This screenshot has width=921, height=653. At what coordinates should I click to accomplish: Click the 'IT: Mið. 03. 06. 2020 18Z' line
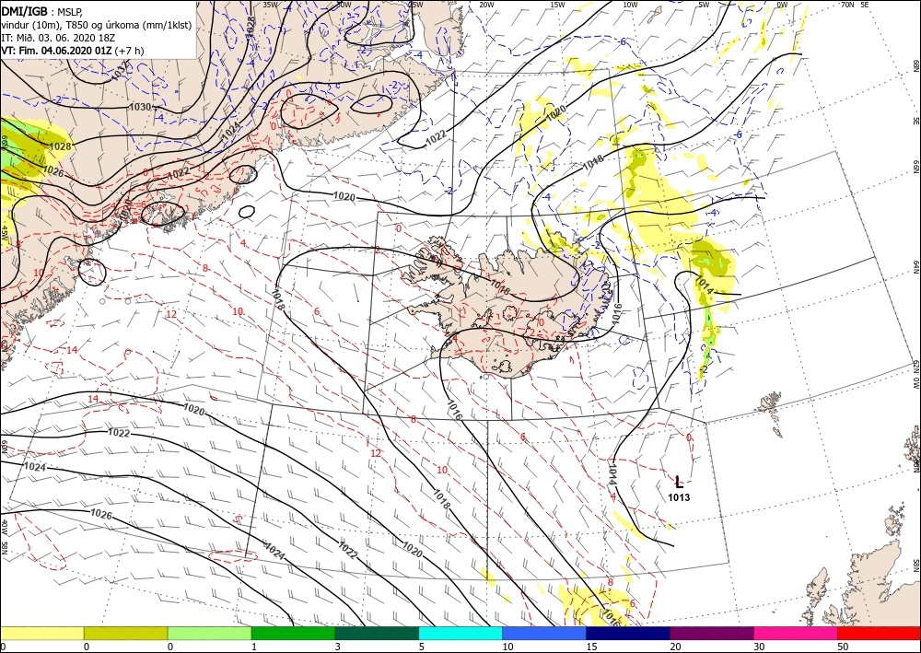click(x=57, y=38)
